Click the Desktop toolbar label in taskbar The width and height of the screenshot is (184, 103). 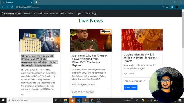[127, 100]
